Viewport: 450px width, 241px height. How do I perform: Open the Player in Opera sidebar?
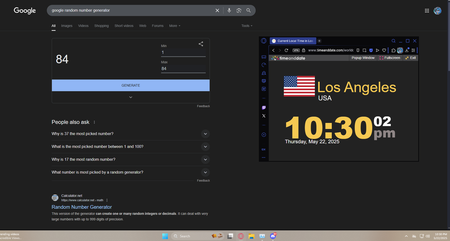tap(264, 135)
